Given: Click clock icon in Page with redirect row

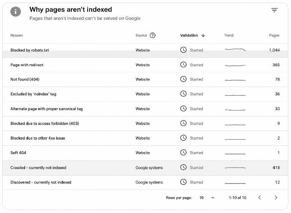Looking at the screenshot, I should click(x=183, y=65).
